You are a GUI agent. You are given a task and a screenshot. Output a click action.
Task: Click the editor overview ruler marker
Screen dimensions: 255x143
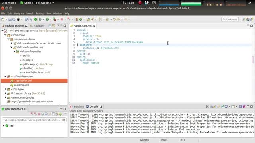(x=253, y=59)
